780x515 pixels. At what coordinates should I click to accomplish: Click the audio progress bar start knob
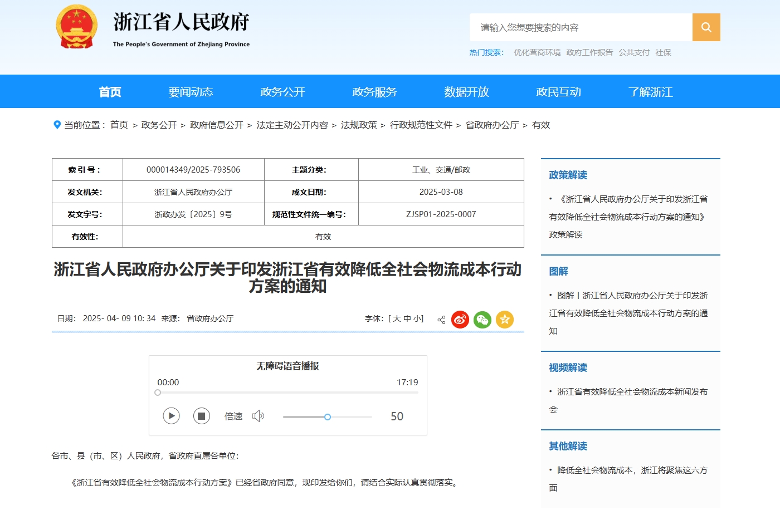pyautogui.click(x=158, y=393)
